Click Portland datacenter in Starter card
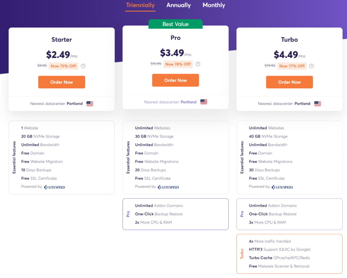 tap(75, 104)
